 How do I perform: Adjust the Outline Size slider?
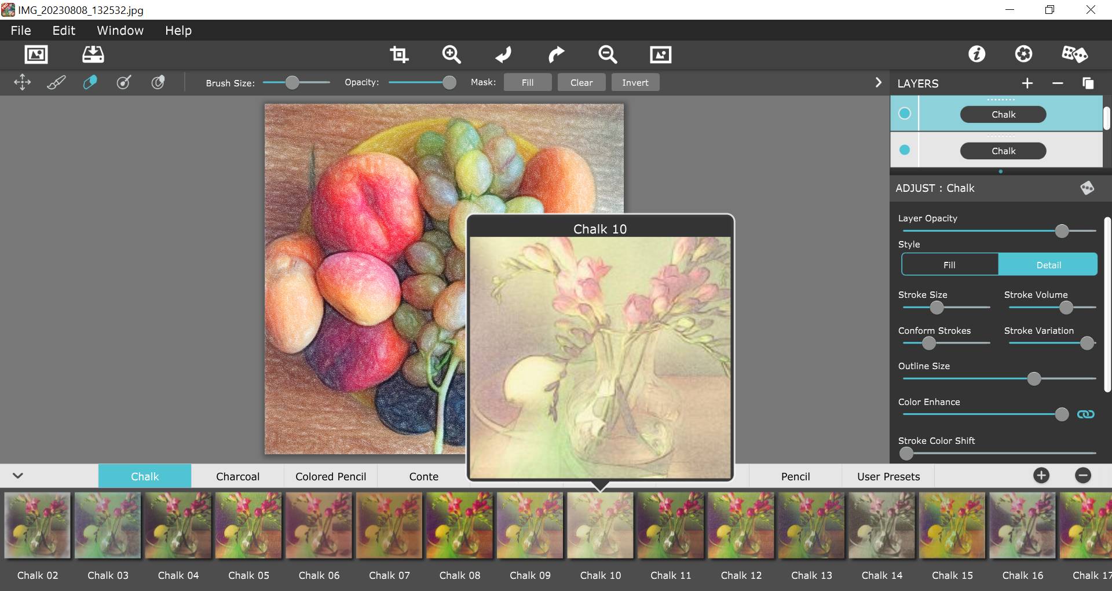pos(1034,379)
